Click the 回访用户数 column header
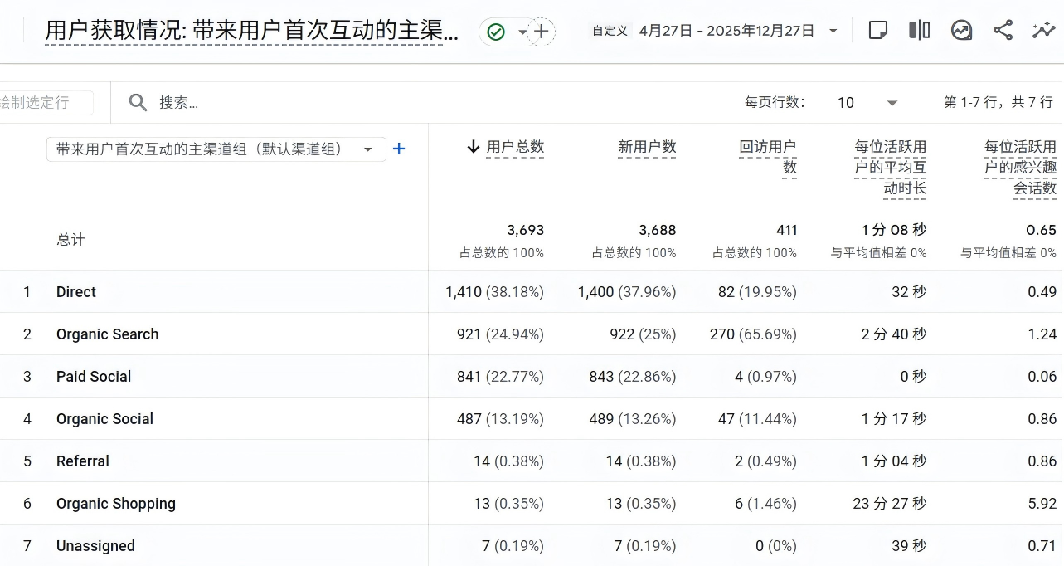Screen dimensions: 1064x566 click(767, 157)
